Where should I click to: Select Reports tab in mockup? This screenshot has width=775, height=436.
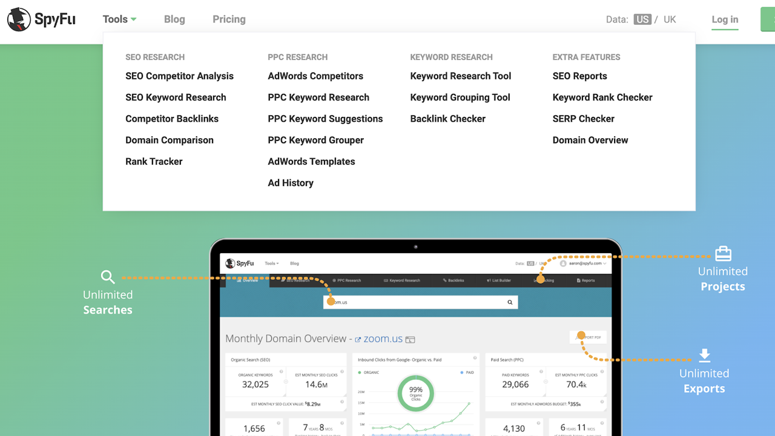pyautogui.click(x=585, y=280)
